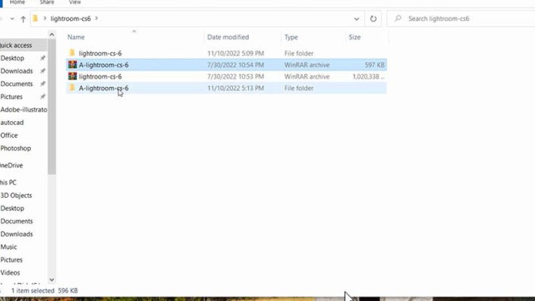Open Music under This PC
This screenshot has height=301, width=535.
click(9, 247)
